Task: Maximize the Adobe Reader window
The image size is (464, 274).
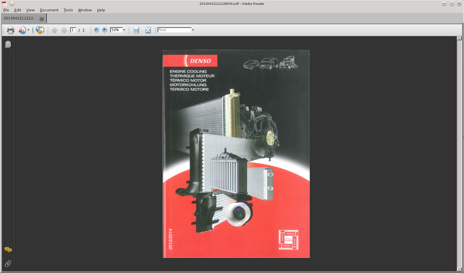Action: point(452,3)
